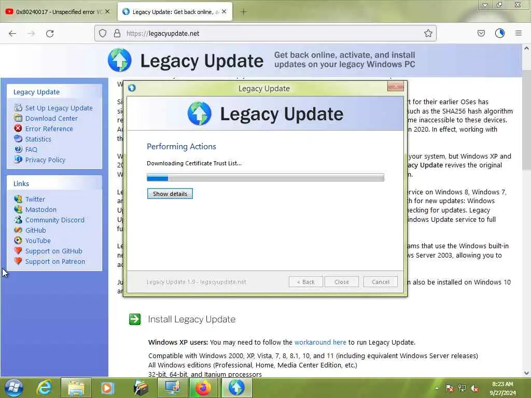Viewport: 531px width, 398px height.
Task: Bookmark this page with the star icon
Action: coord(428,33)
